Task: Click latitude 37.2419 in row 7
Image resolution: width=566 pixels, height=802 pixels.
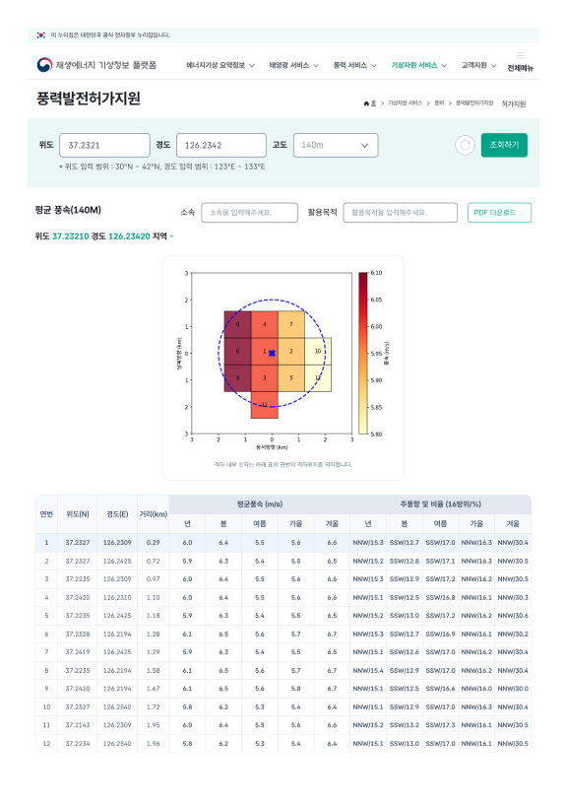Action: click(x=78, y=652)
